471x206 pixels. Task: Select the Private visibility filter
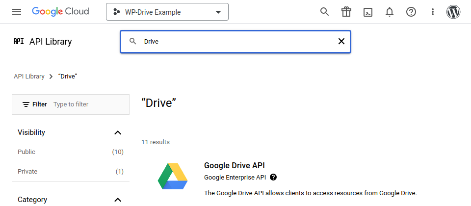pos(27,172)
